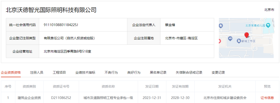This screenshot has height=103, width=280.
Task: Click credit code 91110108801184225J
Action: 61,25
